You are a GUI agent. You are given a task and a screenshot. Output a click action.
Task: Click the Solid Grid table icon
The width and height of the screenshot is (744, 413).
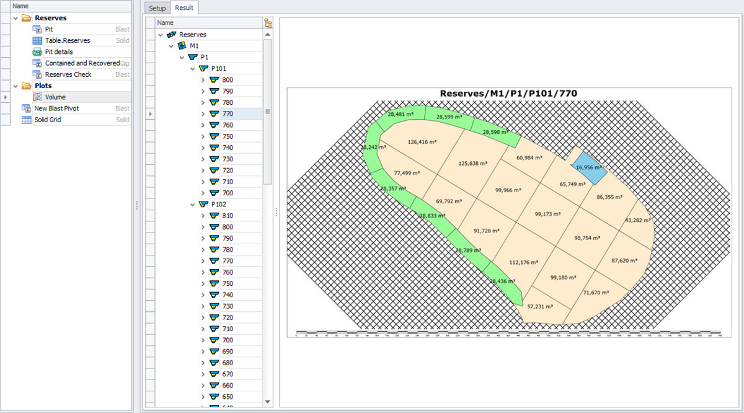[27, 120]
